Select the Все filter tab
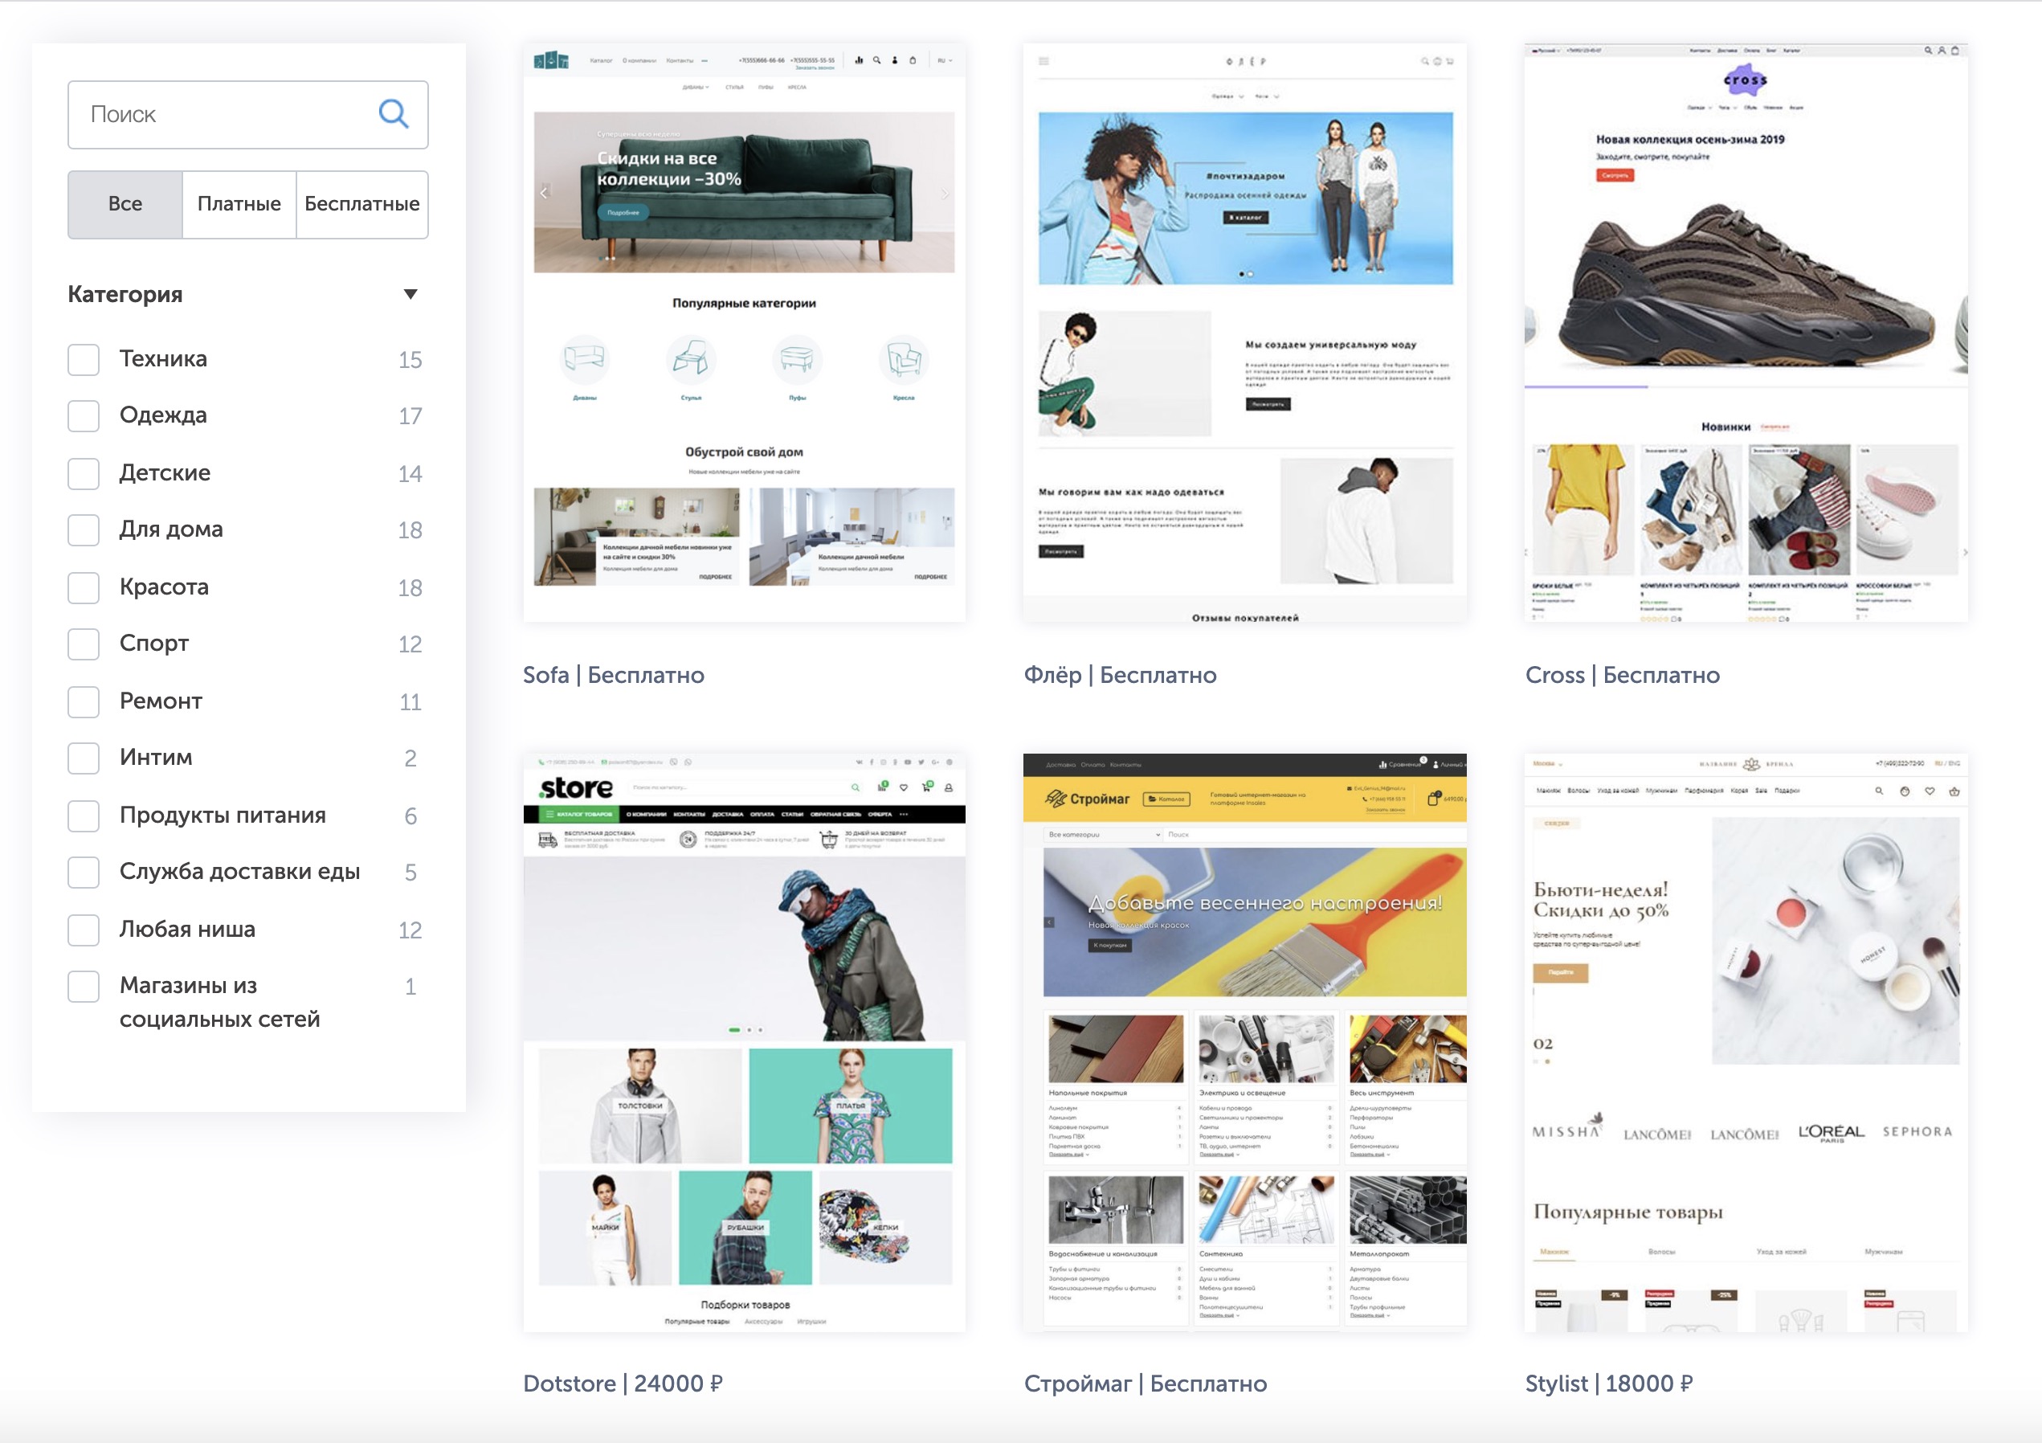2042x1443 pixels. (125, 205)
